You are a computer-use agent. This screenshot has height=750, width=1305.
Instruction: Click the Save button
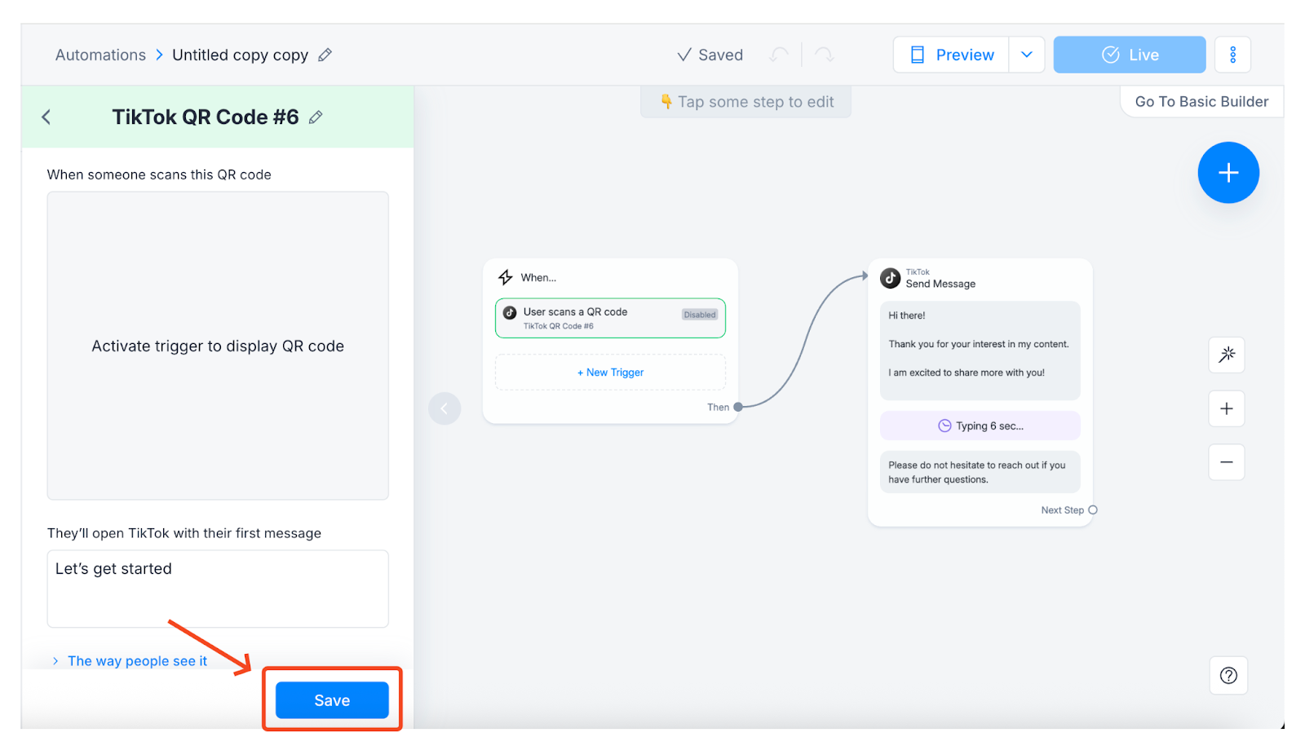[332, 700]
